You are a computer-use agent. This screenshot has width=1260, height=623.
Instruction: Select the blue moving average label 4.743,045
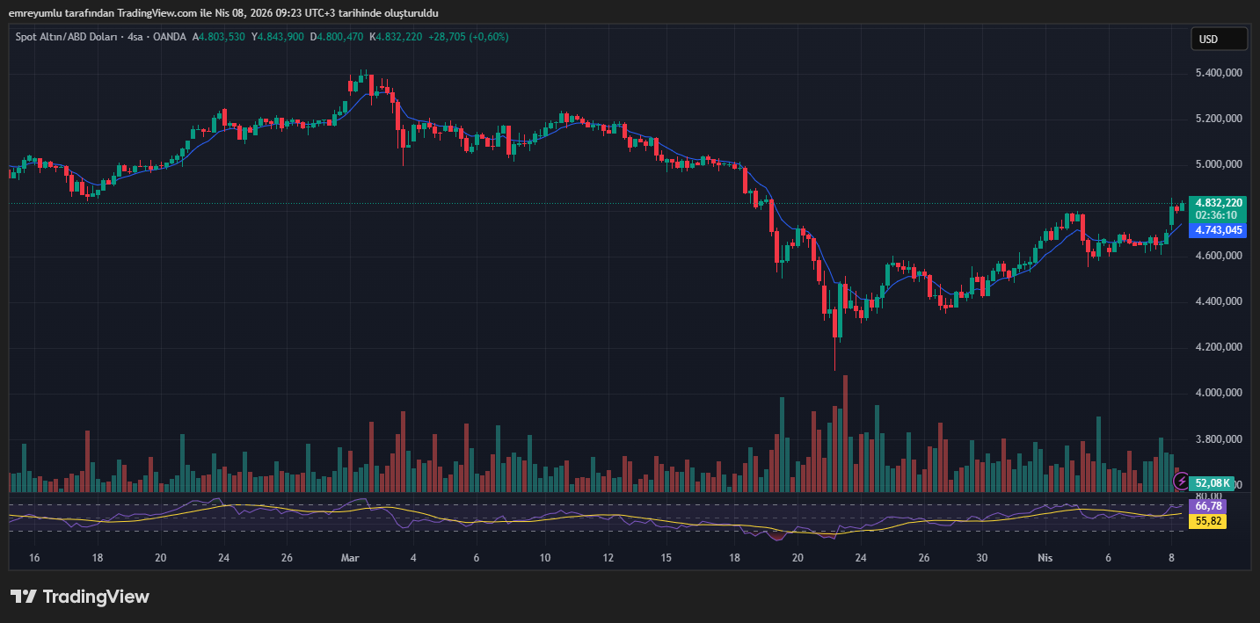coord(1219,230)
